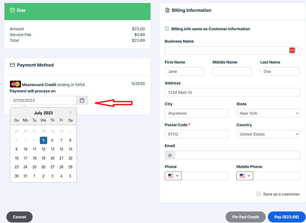The height and width of the screenshot is (223, 306).
Task: Click the Postal Code field 01112
Action: (x=196, y=134)
